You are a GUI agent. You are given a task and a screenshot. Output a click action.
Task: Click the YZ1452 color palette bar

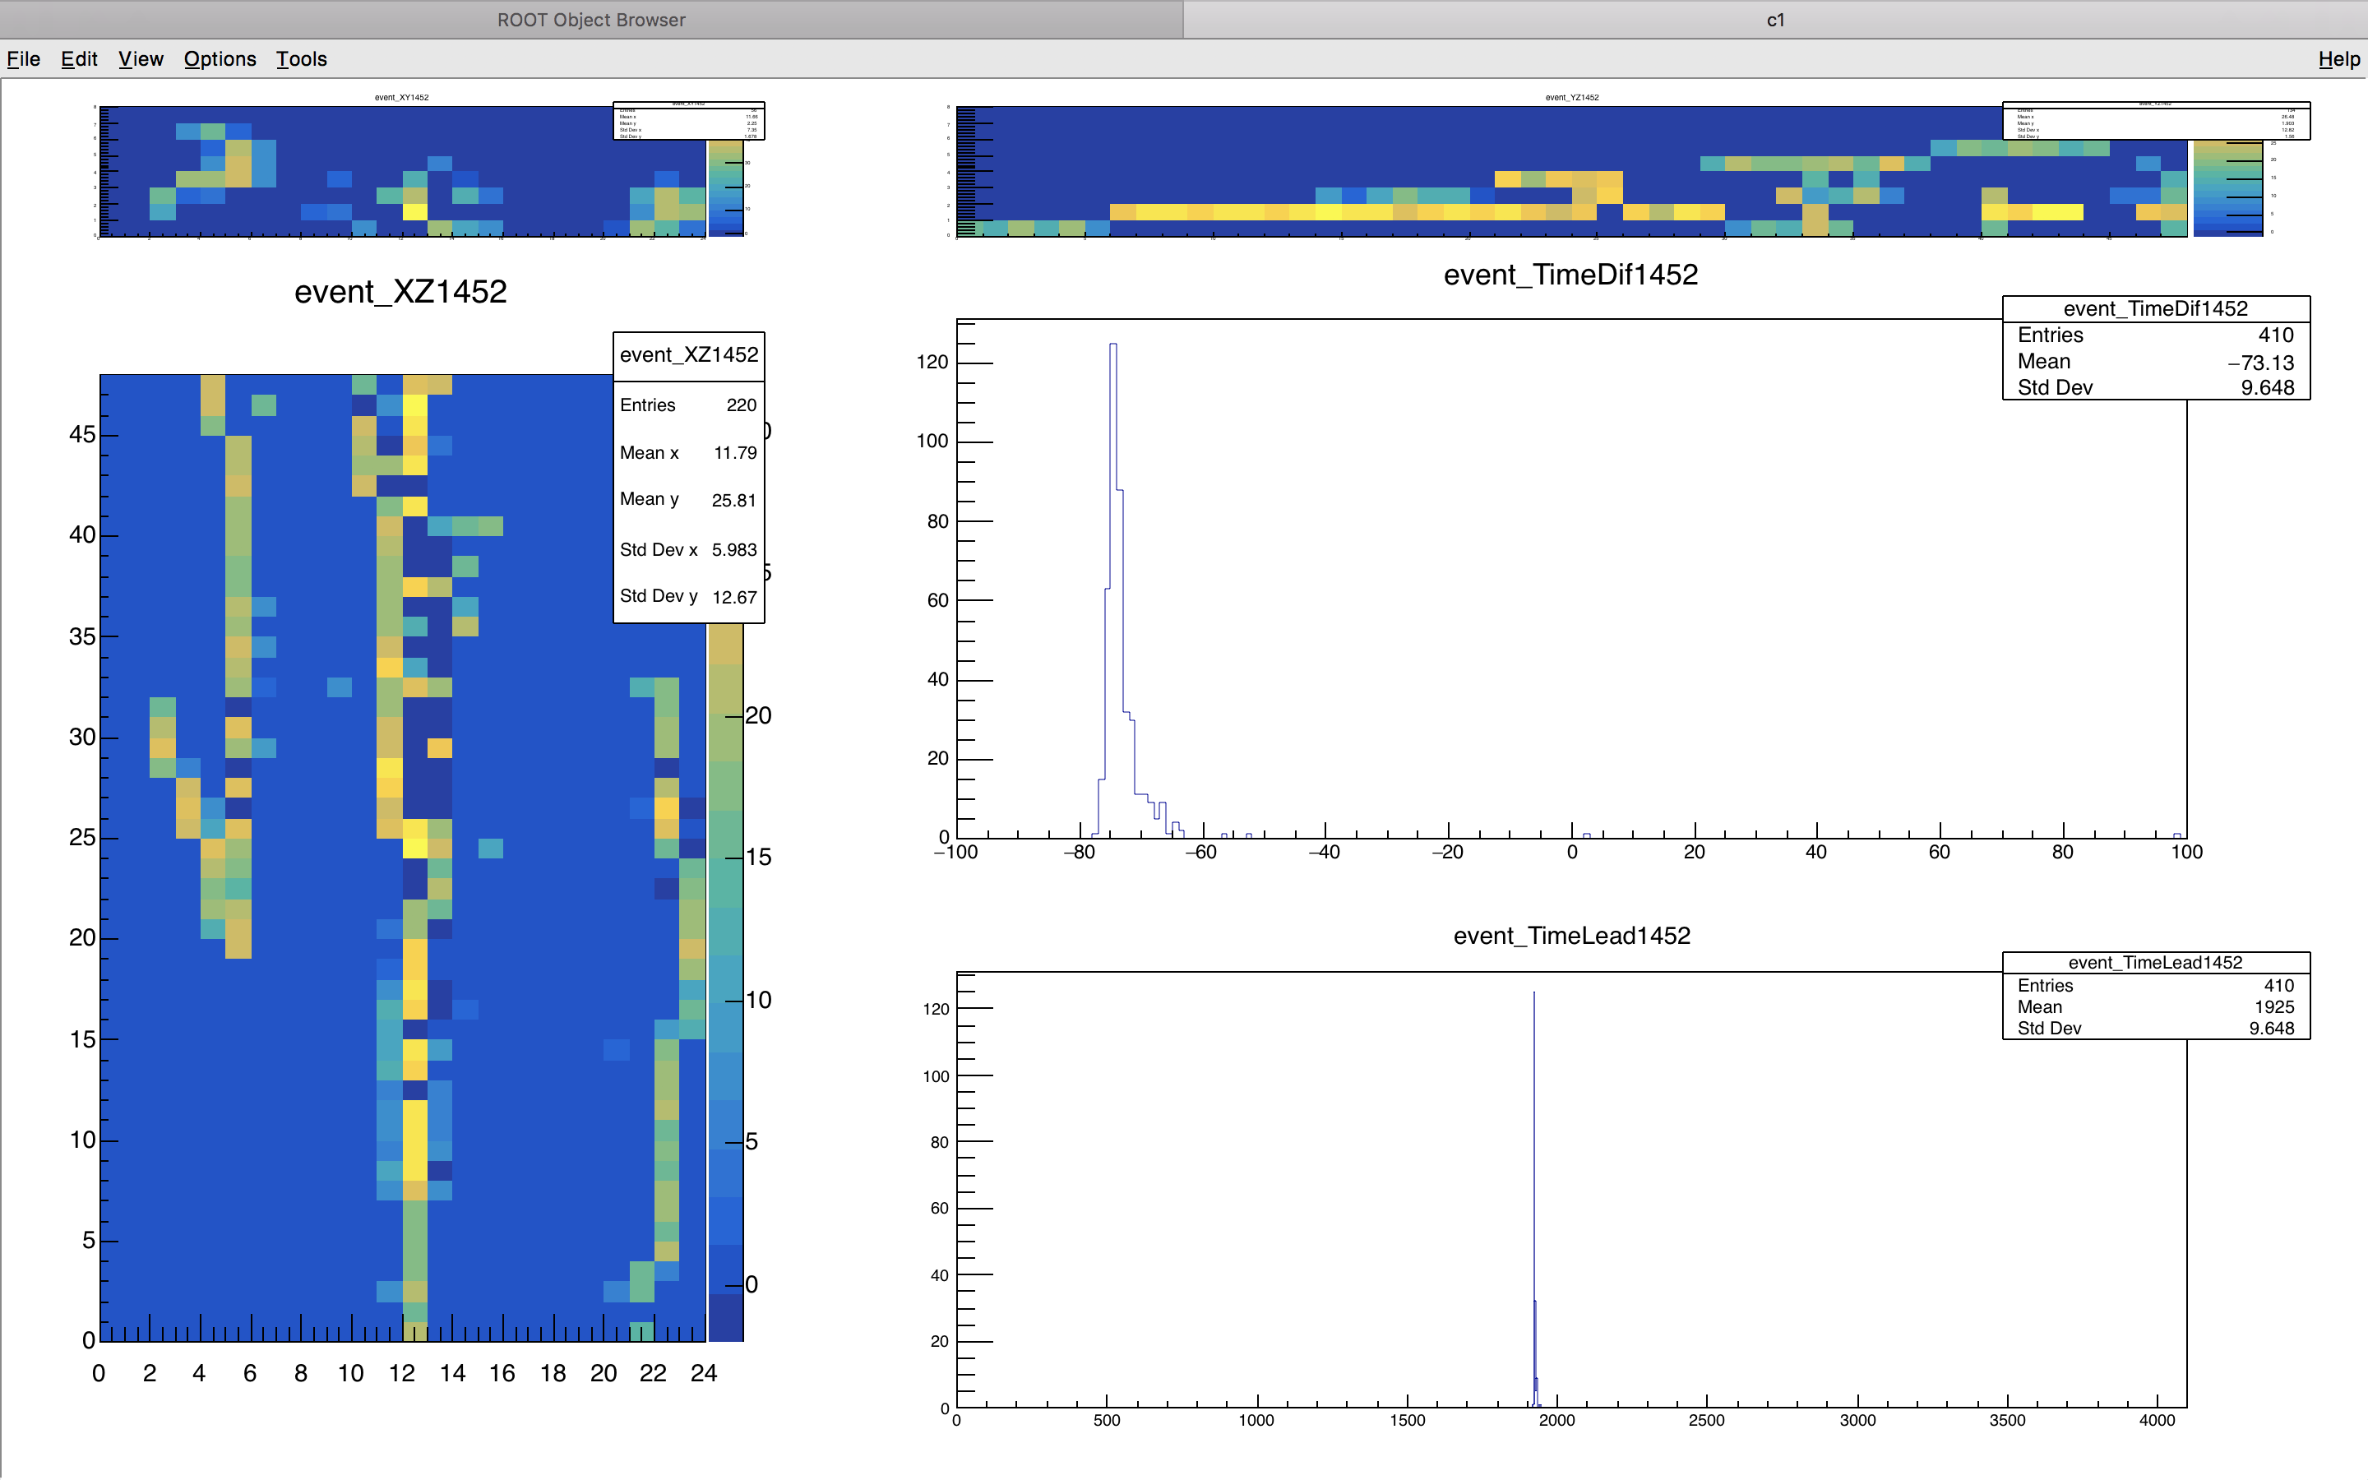point(2227,188)
